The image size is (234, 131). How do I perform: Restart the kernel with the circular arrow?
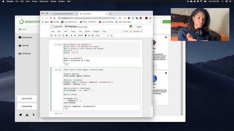click(x=89, y=36)
